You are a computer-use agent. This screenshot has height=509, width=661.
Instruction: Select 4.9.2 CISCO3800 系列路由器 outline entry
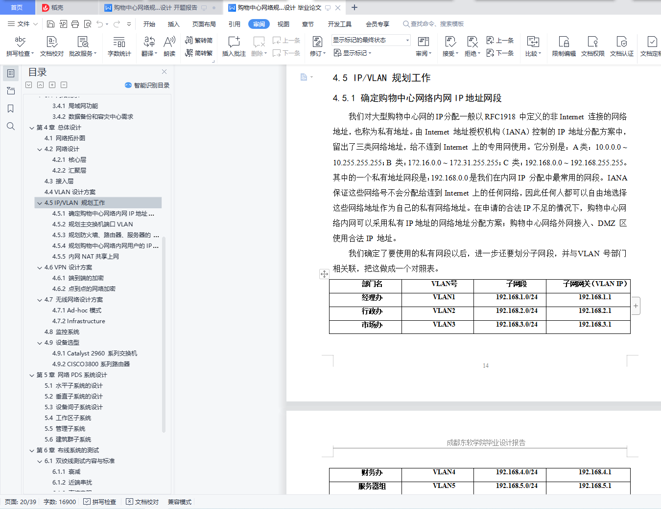(x=91, y=364)
